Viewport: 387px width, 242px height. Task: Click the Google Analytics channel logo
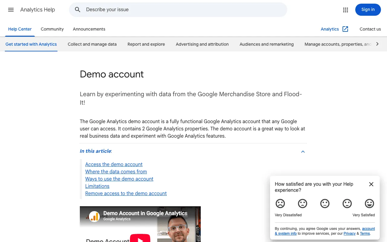pyautogui.click(x=94, y=216)
